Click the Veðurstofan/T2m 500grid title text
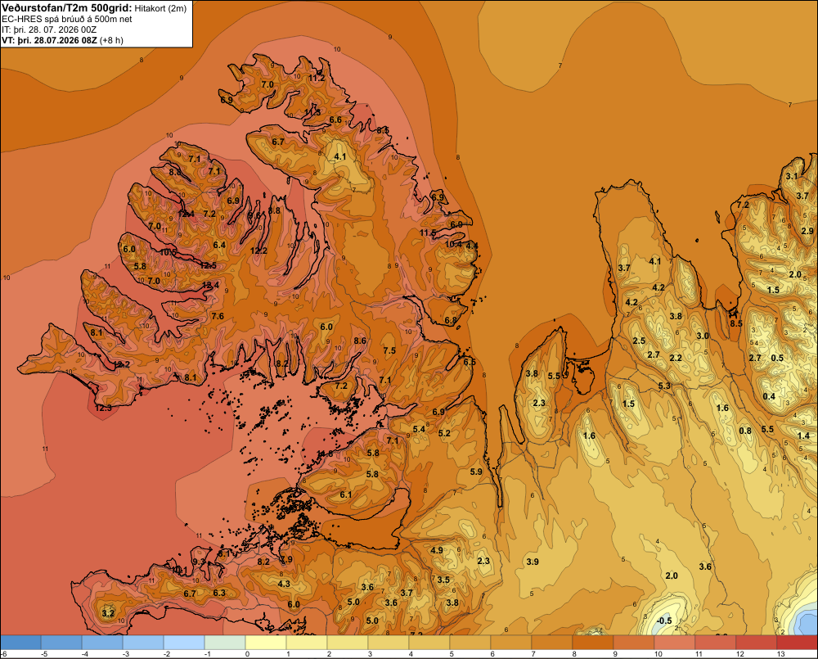 [x=66, y=7]
